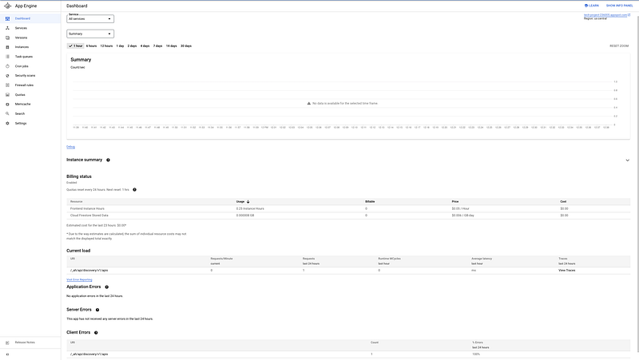This screenshot has width=639, height=360.
Task: Click the Task queues sidebar icon
Action: (x=7, y=57)
